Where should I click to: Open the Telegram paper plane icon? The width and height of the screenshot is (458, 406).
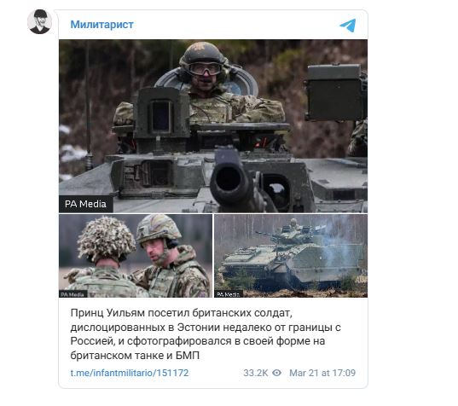[348, 26]
